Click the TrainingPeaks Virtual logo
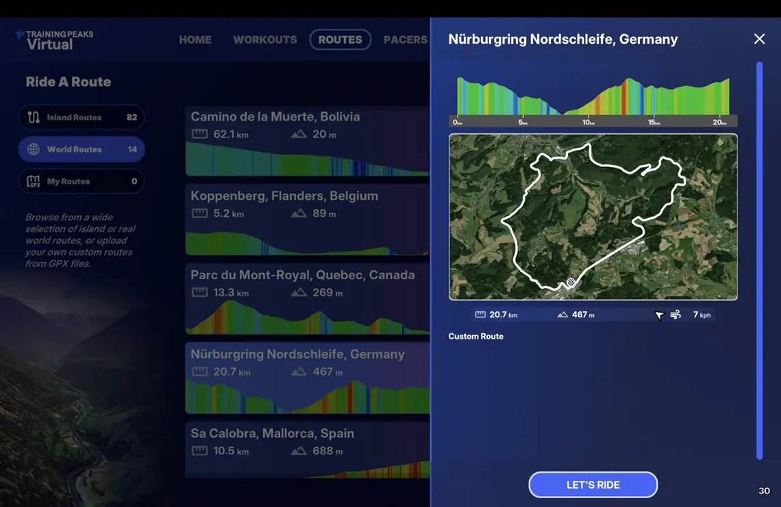Image resolution: width=781 pixels, height=507 pixels. [55, 40]
